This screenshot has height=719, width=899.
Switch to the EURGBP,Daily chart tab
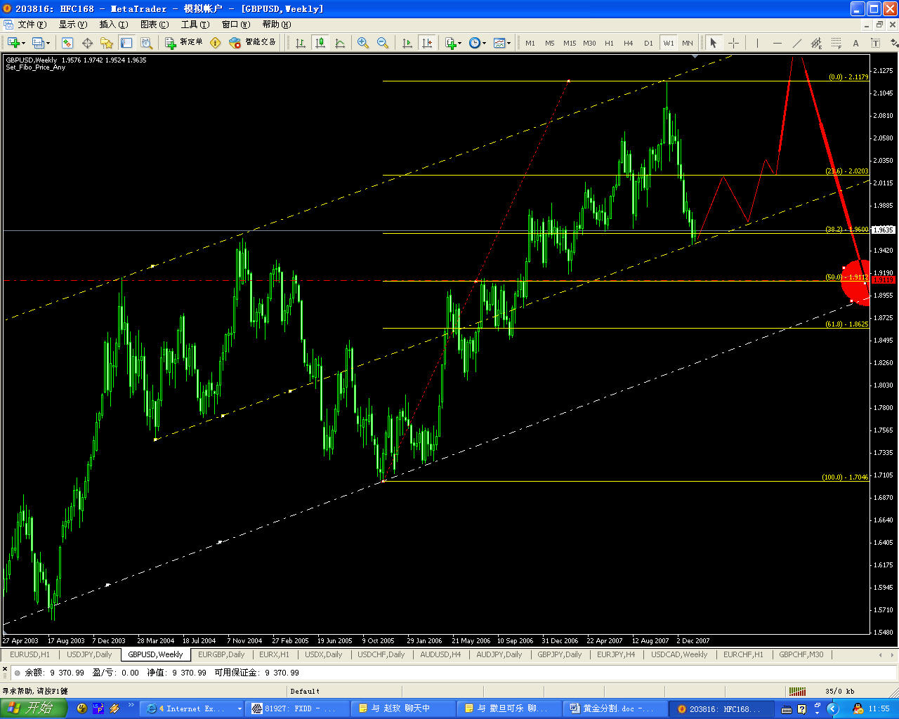point(221,654)
